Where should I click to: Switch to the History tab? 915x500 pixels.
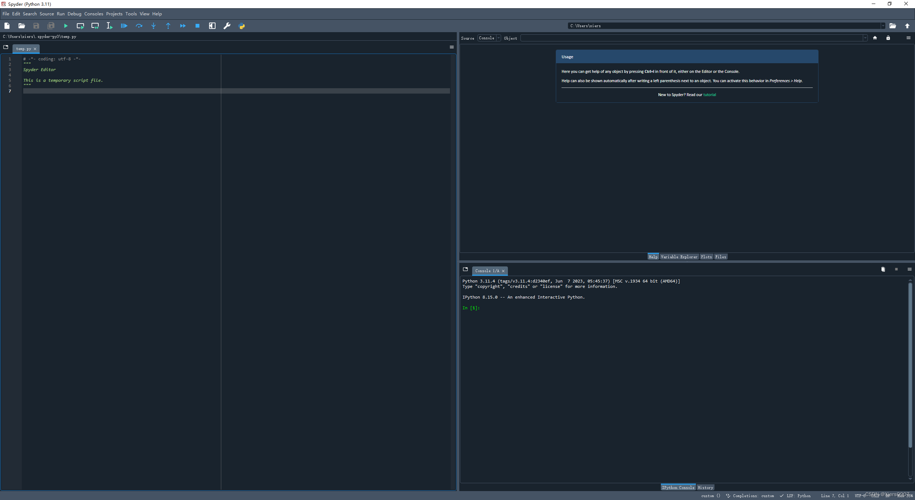pyautogui.click(x=705, y=487)
